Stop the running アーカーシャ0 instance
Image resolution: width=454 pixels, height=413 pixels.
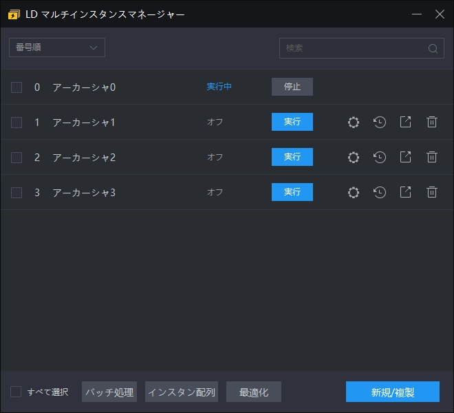point(292,87)
